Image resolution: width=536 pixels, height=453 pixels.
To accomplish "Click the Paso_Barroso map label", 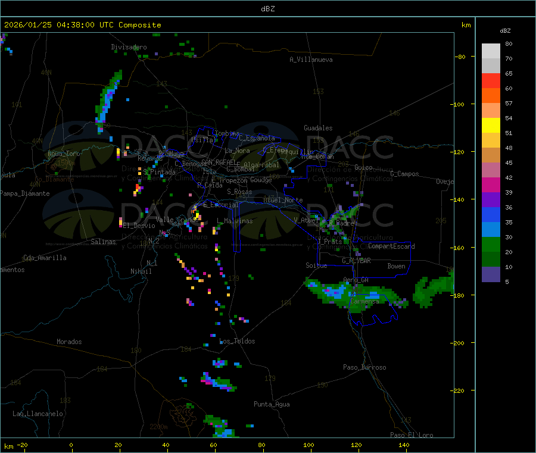I will pos(364,367).
